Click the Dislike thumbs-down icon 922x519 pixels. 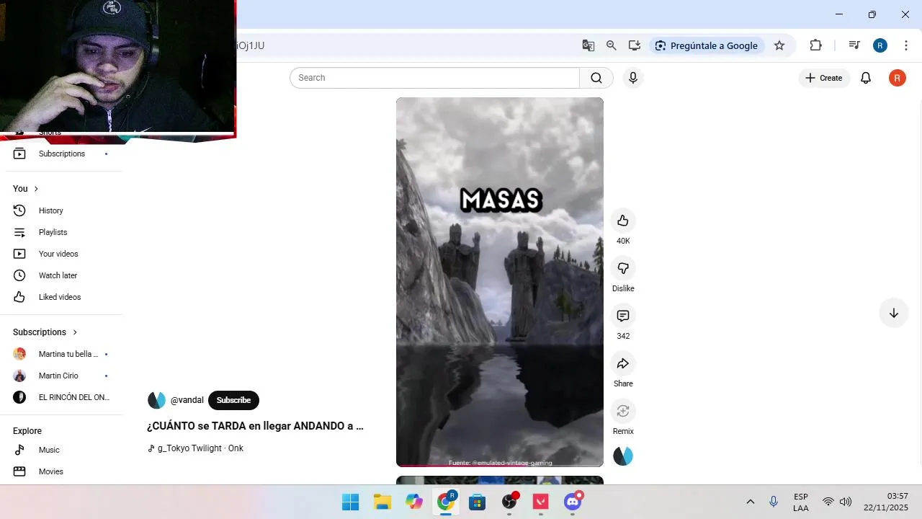click(x=623, y=268)
